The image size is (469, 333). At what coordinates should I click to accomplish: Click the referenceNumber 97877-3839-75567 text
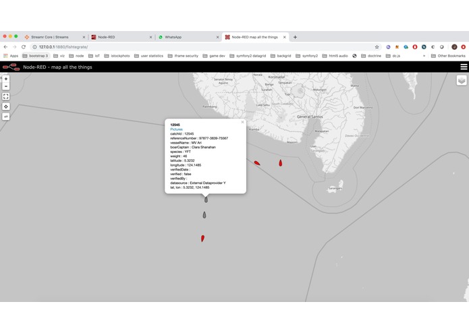coord(199,138)
